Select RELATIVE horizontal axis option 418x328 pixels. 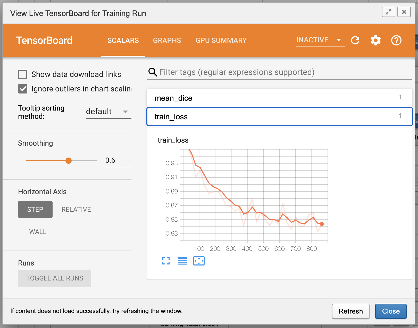coord(76,209)
